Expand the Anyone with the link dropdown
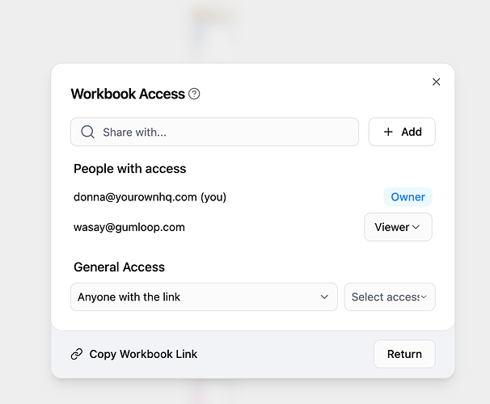The image size is (490, 404). pos(204,297)
